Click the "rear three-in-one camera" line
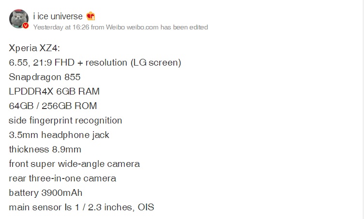The width and height of the screenshot is (364, 219). point(62,178)
